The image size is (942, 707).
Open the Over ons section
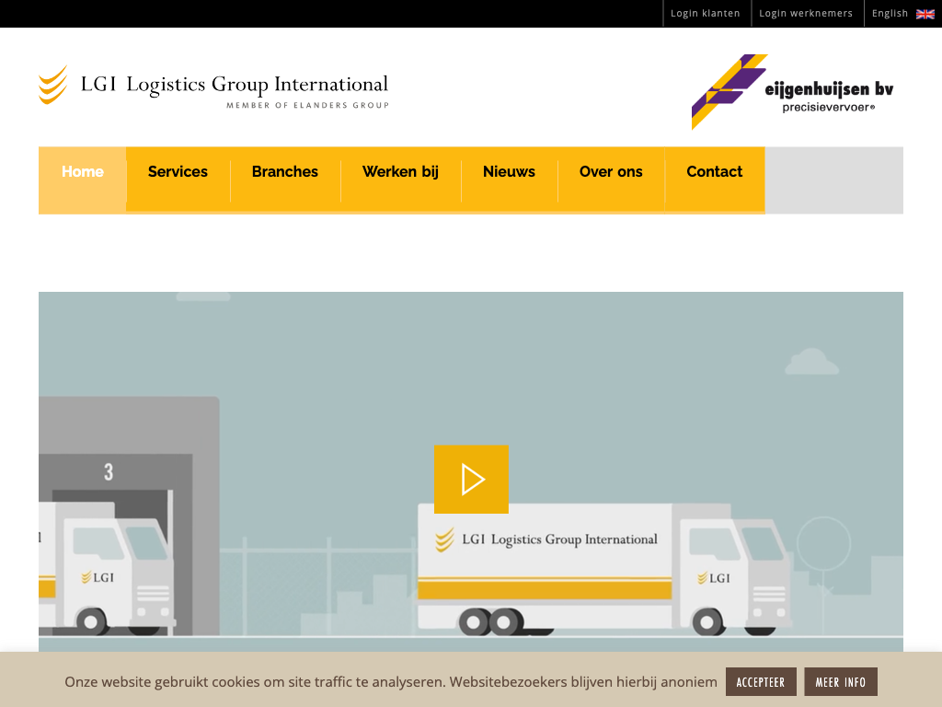[611, 172]
